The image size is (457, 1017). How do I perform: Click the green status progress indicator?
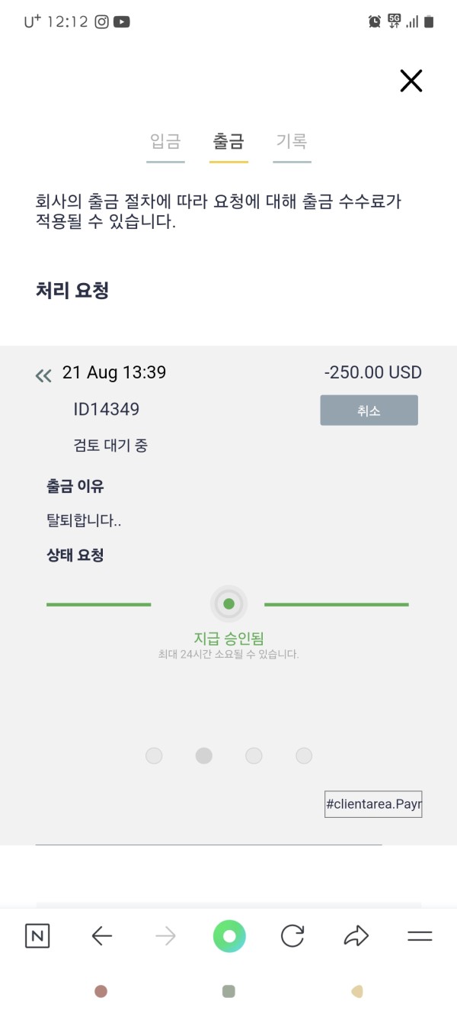pos(228,604)
